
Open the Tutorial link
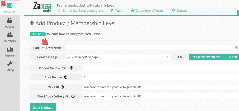(119, 11)
